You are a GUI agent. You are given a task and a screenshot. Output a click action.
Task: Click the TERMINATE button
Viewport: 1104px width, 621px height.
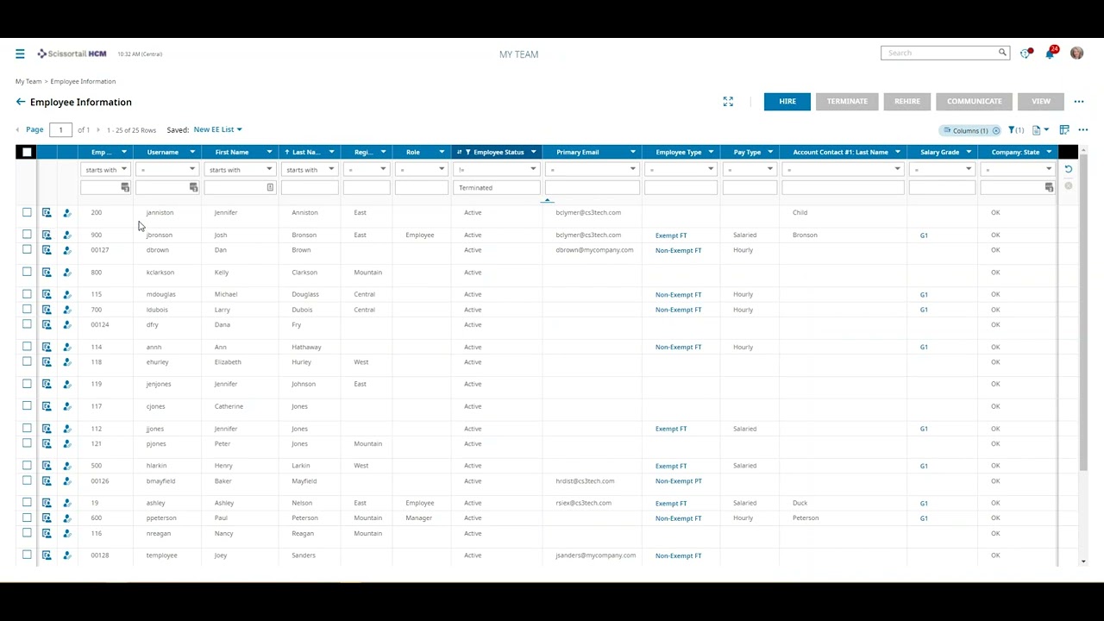pyautogui.click(x=847, y=101)
